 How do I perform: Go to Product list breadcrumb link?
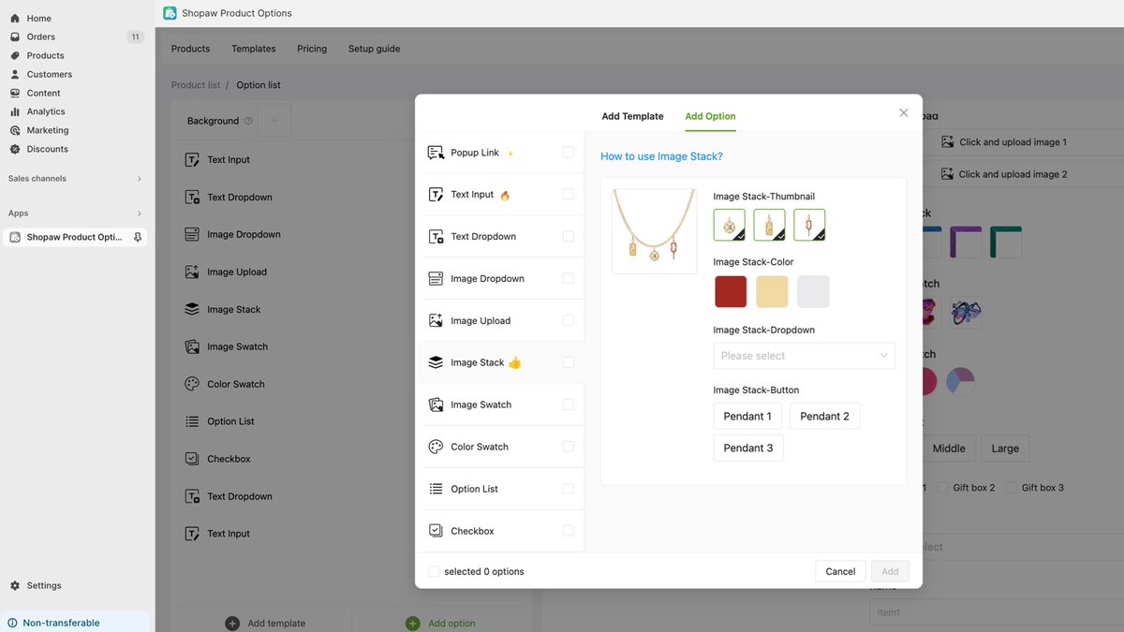coord(196,85)
